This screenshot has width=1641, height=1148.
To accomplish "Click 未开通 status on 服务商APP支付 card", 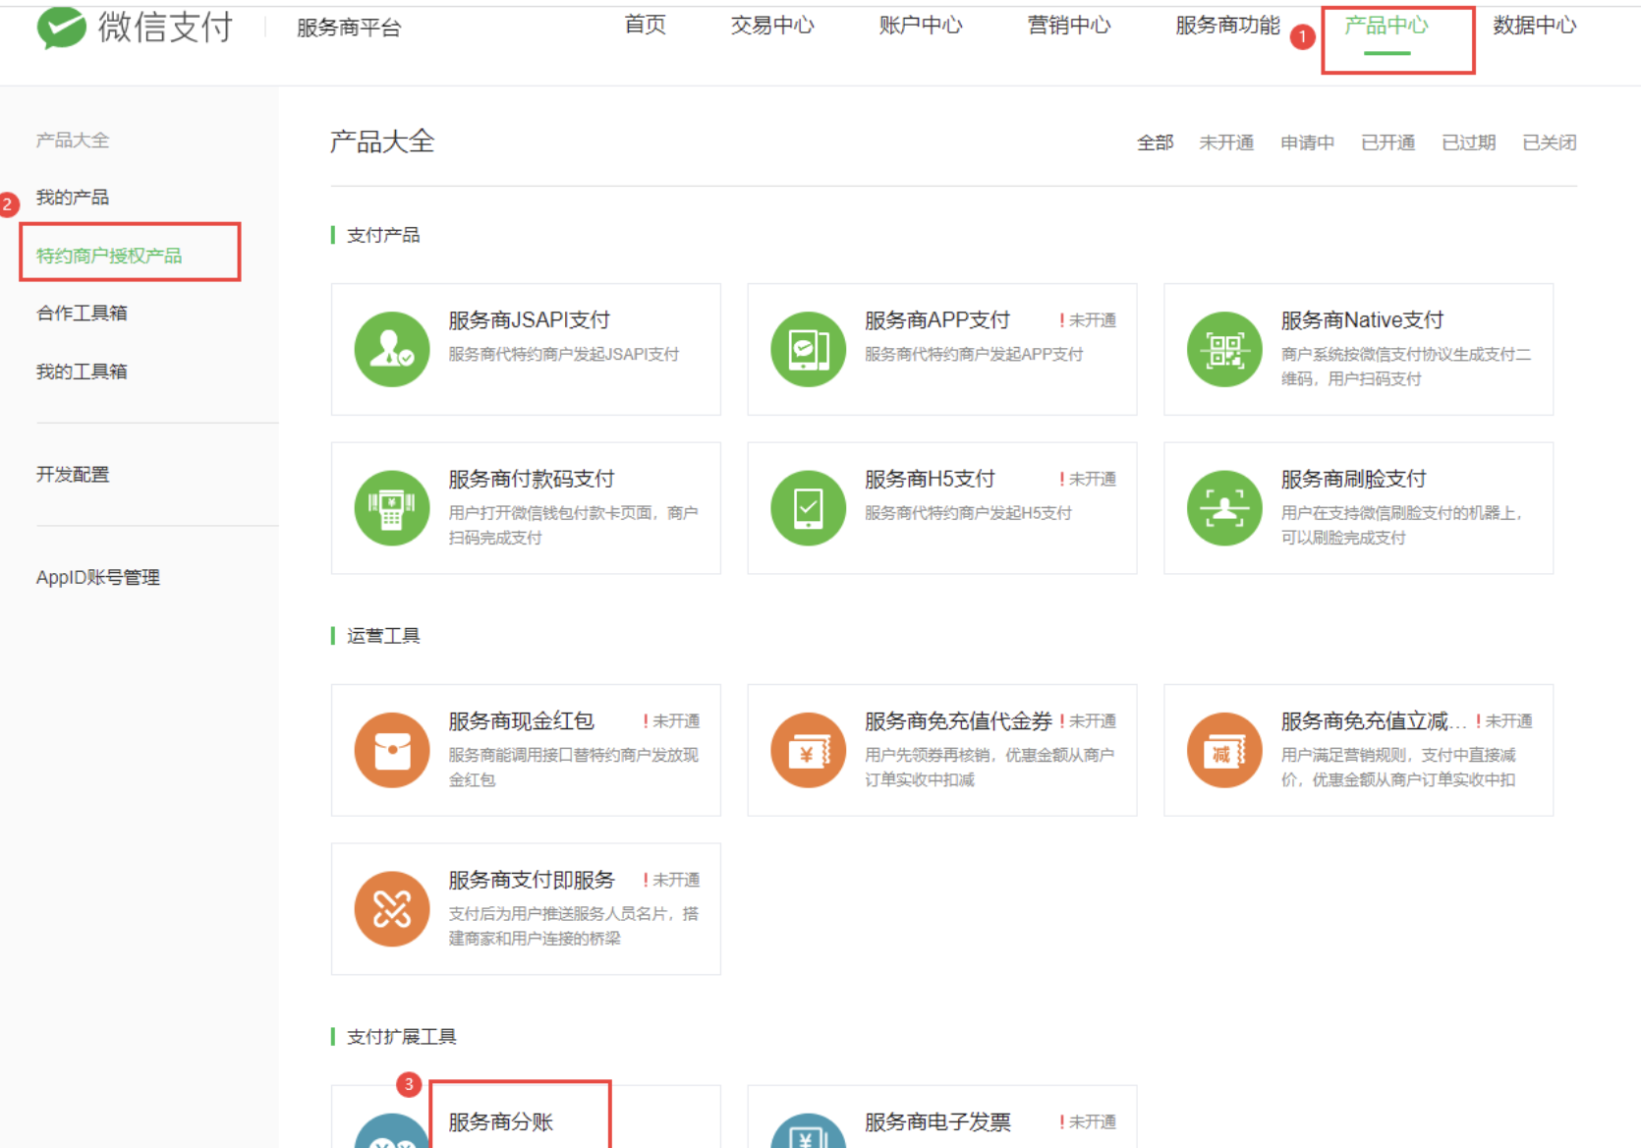I will pyautogui.click(x=1088, y=320).
